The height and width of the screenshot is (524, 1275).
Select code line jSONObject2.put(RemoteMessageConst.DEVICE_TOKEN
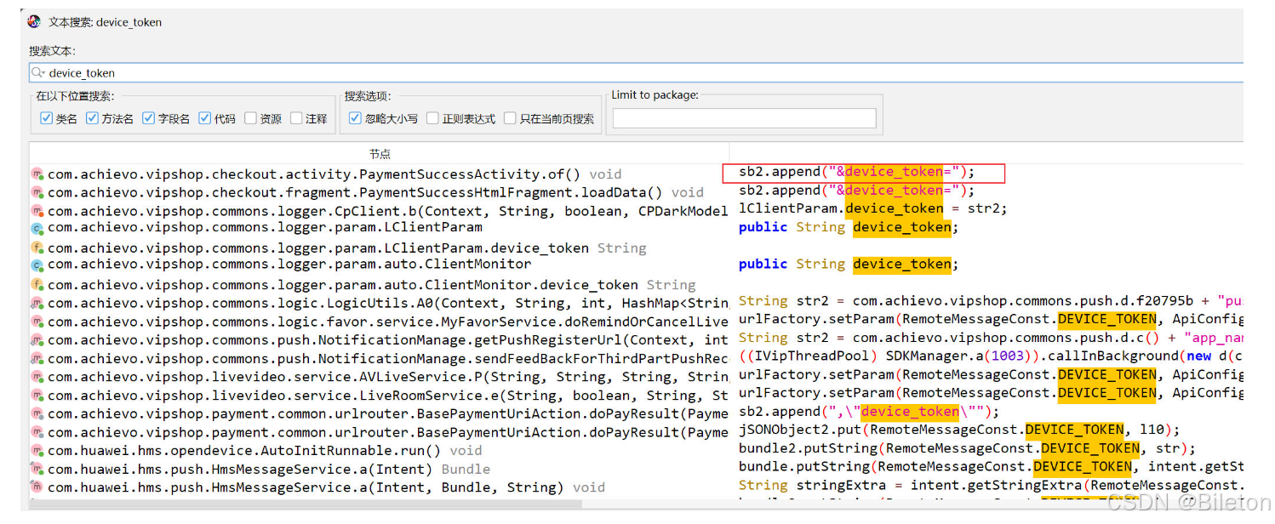coord(959,430)
